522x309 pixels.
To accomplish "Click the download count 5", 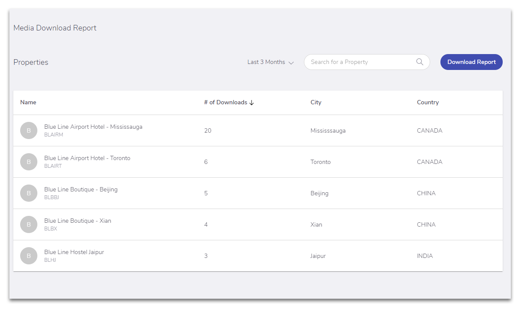I will (x=206, y=193).
